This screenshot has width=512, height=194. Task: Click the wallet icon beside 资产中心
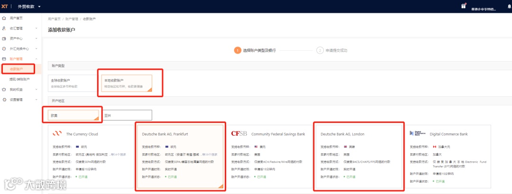pyautogui.click(x=4, y=38)
